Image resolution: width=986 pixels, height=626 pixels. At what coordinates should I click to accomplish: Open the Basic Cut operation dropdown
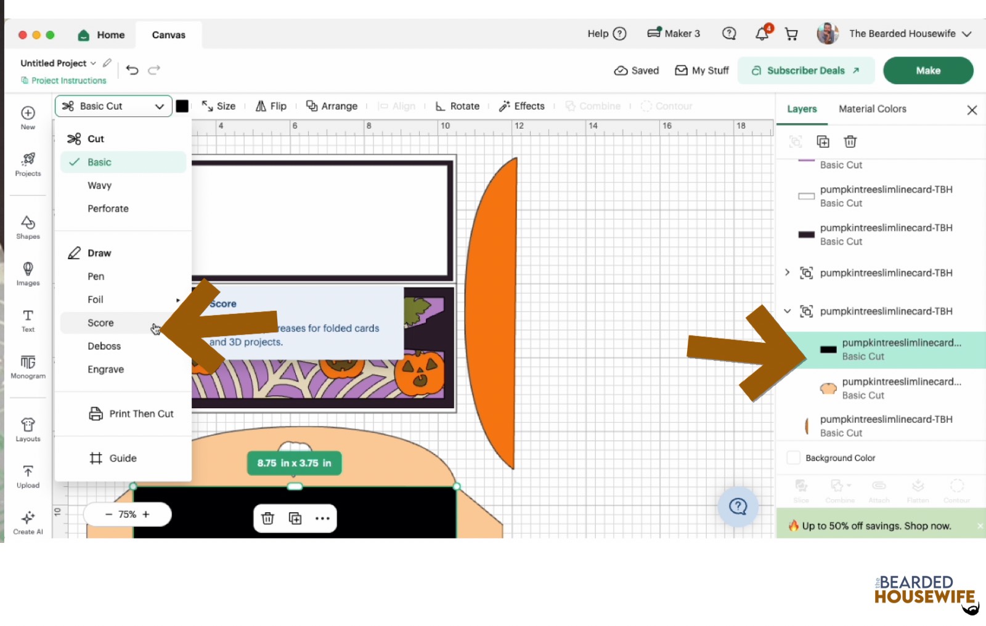click(113, 106)
